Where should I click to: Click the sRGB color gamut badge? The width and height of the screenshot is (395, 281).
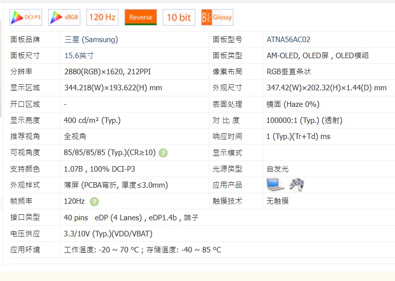64,17
